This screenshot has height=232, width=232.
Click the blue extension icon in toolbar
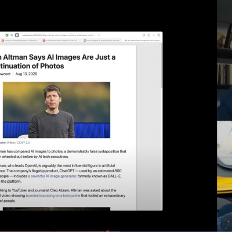[x=12, y=35]
